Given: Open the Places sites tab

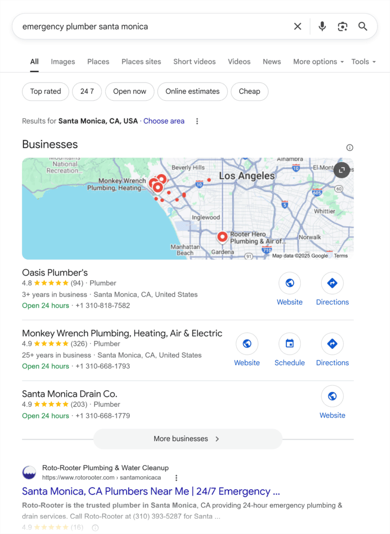Looking at the screenshot, I should click(141, 62).
